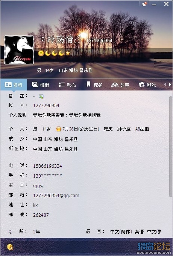Open the badge icon in bottom bar

(x=10, y=247)
